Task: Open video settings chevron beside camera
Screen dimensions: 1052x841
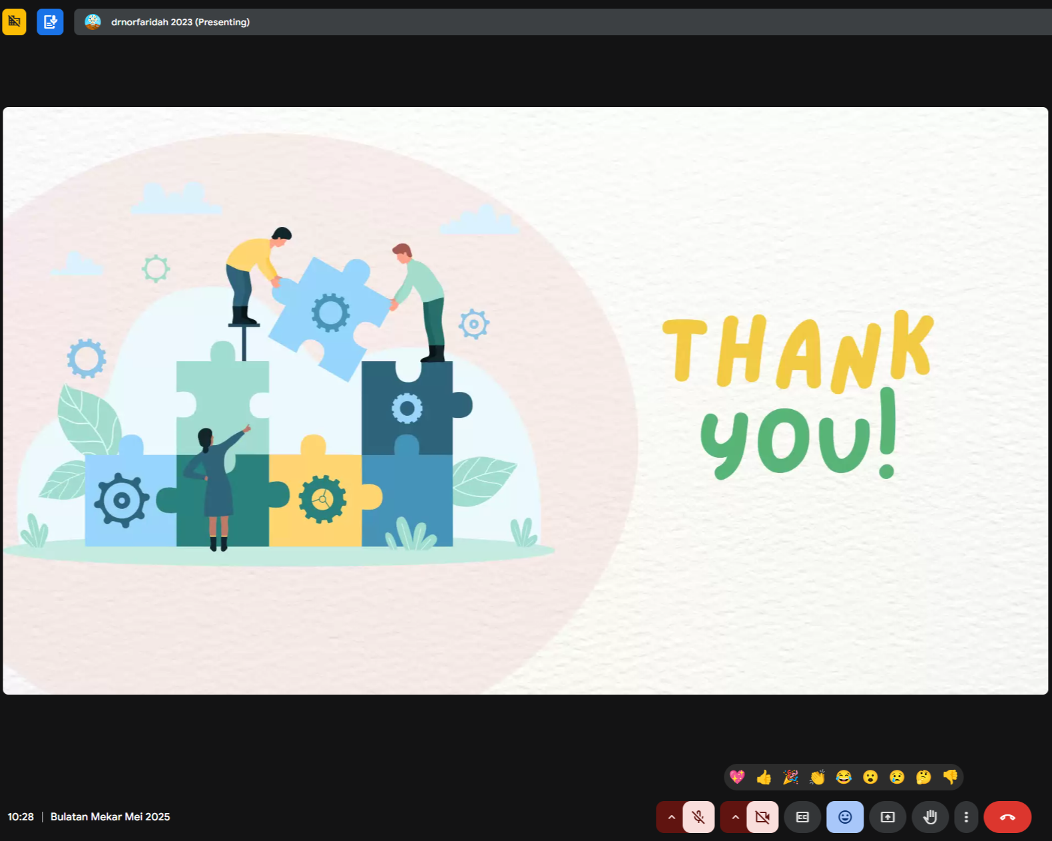Action: 735,817
